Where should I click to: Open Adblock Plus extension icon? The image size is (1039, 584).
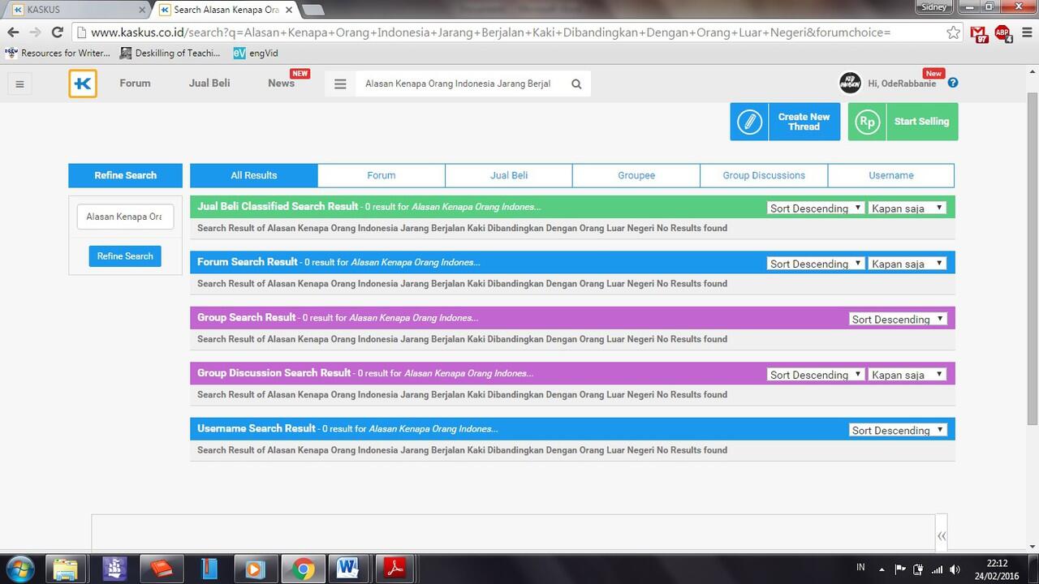[x=1002, y=33]
